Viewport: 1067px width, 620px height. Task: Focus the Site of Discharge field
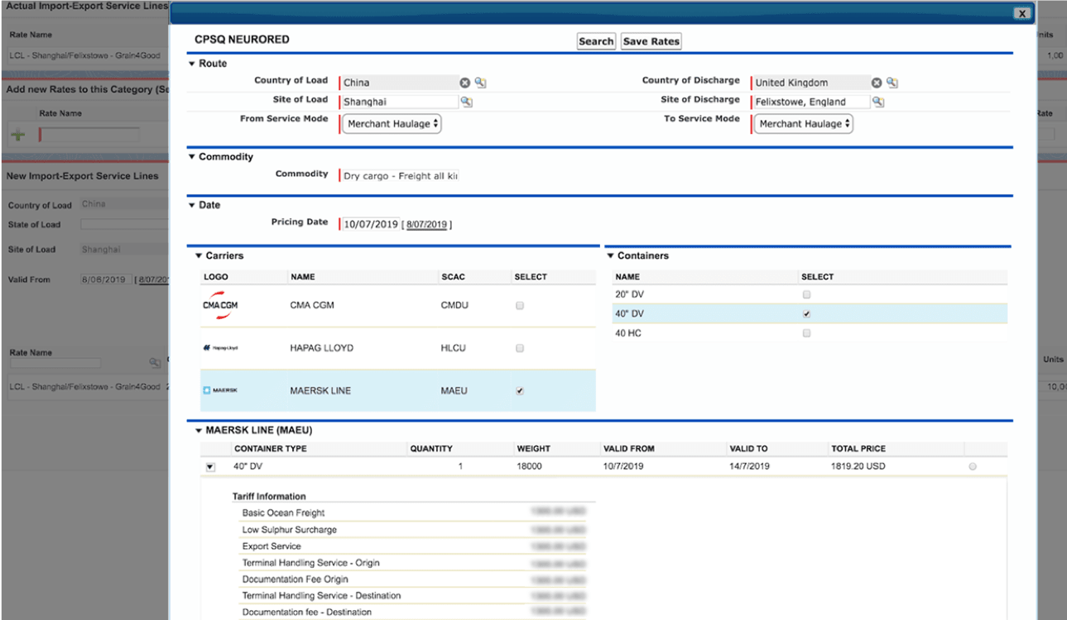(810, 102)
